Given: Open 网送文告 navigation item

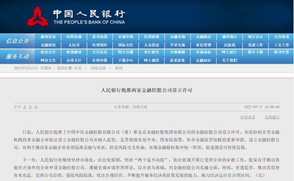Looking at the screenshot, I should click(x=48, y=60).
